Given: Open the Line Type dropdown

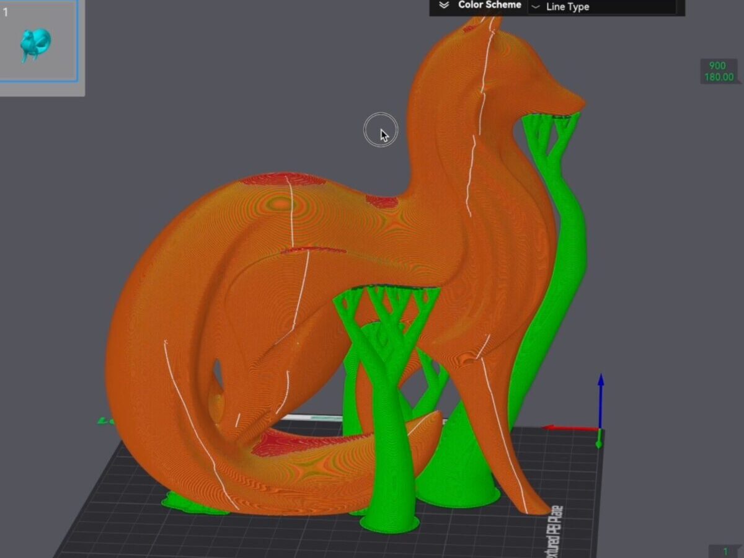Looking at the screenshot, I should pyautogui.click(x=601, y=7).
